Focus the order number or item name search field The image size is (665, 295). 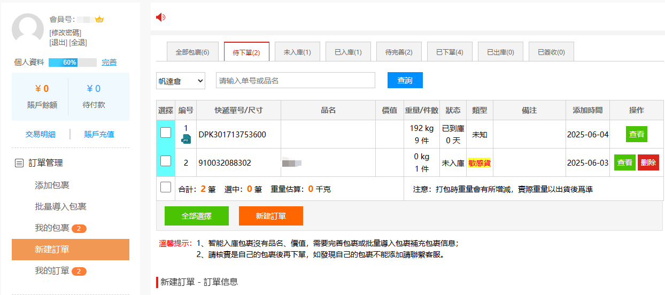pos(295,81)
